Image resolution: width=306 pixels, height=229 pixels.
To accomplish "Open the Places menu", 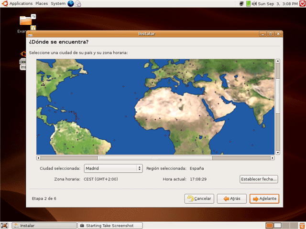I will tap(42, 4).
